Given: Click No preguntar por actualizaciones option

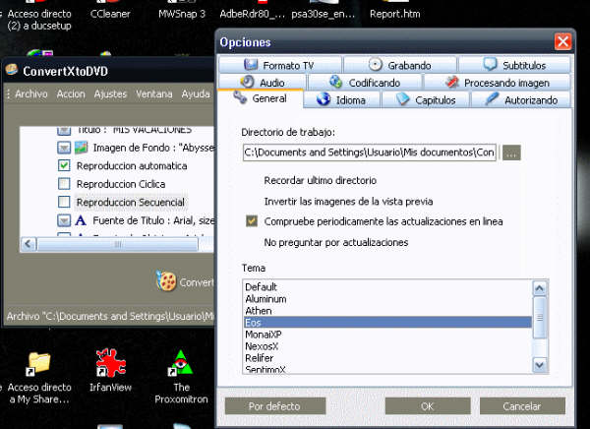Looking at the screenshot, I should pyautogui.click(x=336, y=242).
